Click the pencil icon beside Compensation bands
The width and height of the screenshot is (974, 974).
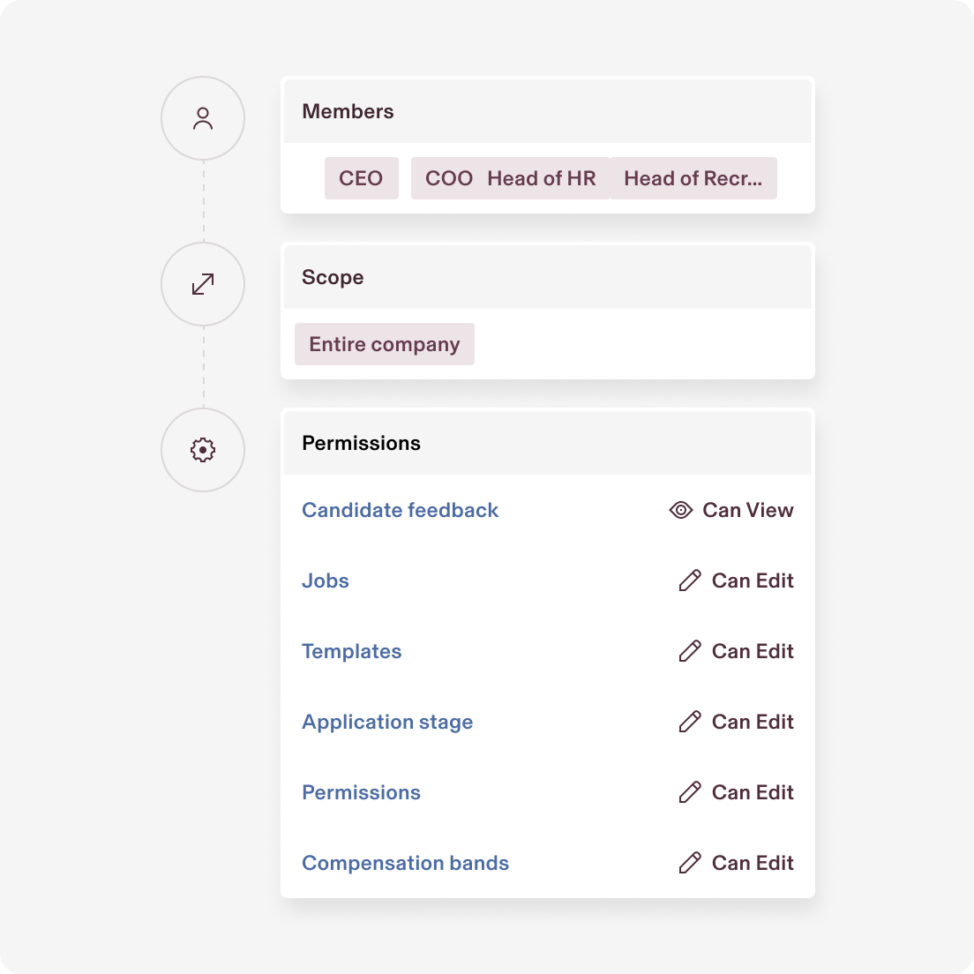tap(689, 863)
